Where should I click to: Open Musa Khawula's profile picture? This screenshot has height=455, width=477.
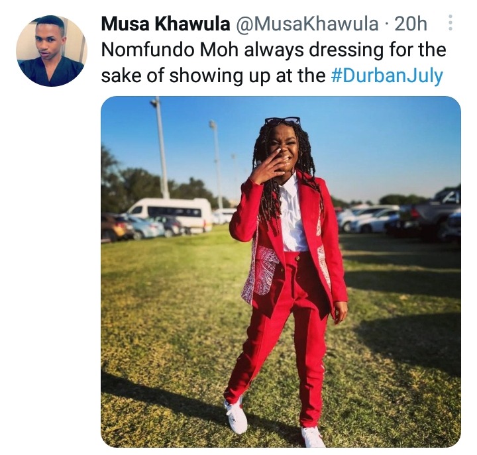point(52,51)
